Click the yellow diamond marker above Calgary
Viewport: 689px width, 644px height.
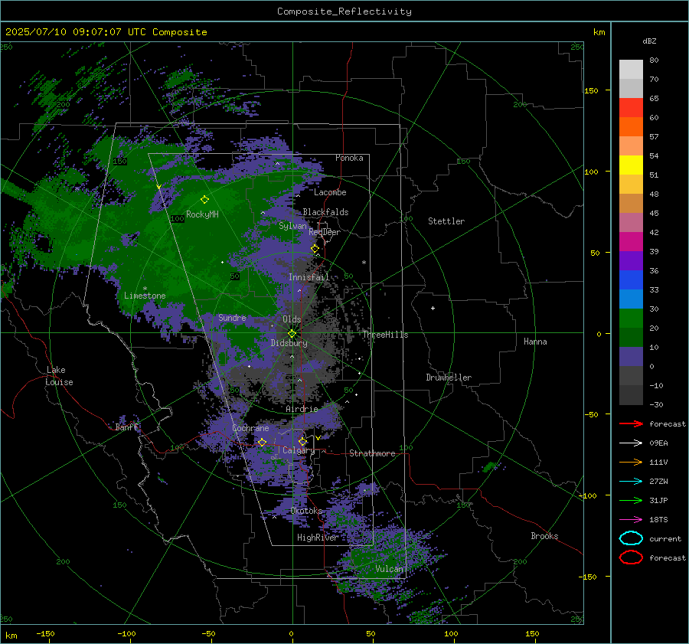tap(302, 441)
